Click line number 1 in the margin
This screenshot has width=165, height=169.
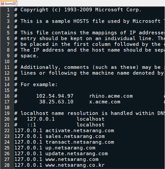8,10
